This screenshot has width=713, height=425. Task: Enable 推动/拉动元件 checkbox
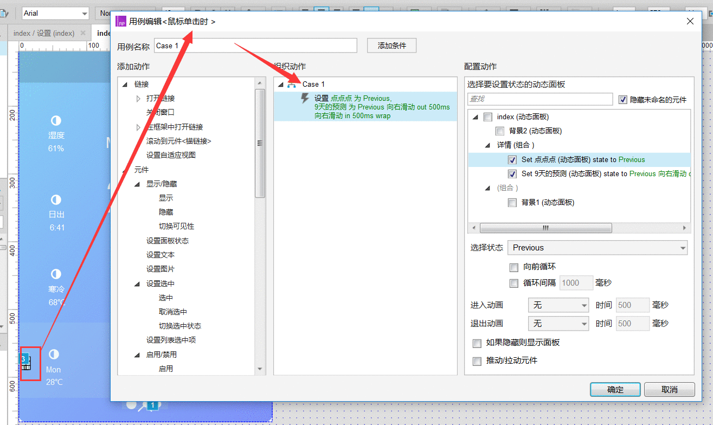click(477, 361)
